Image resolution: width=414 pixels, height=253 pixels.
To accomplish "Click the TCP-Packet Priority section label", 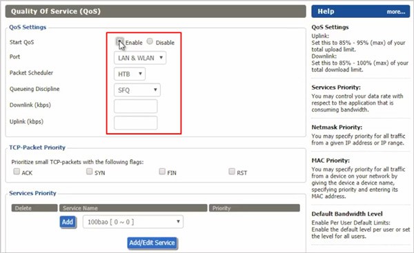I will tap(37, 148).
